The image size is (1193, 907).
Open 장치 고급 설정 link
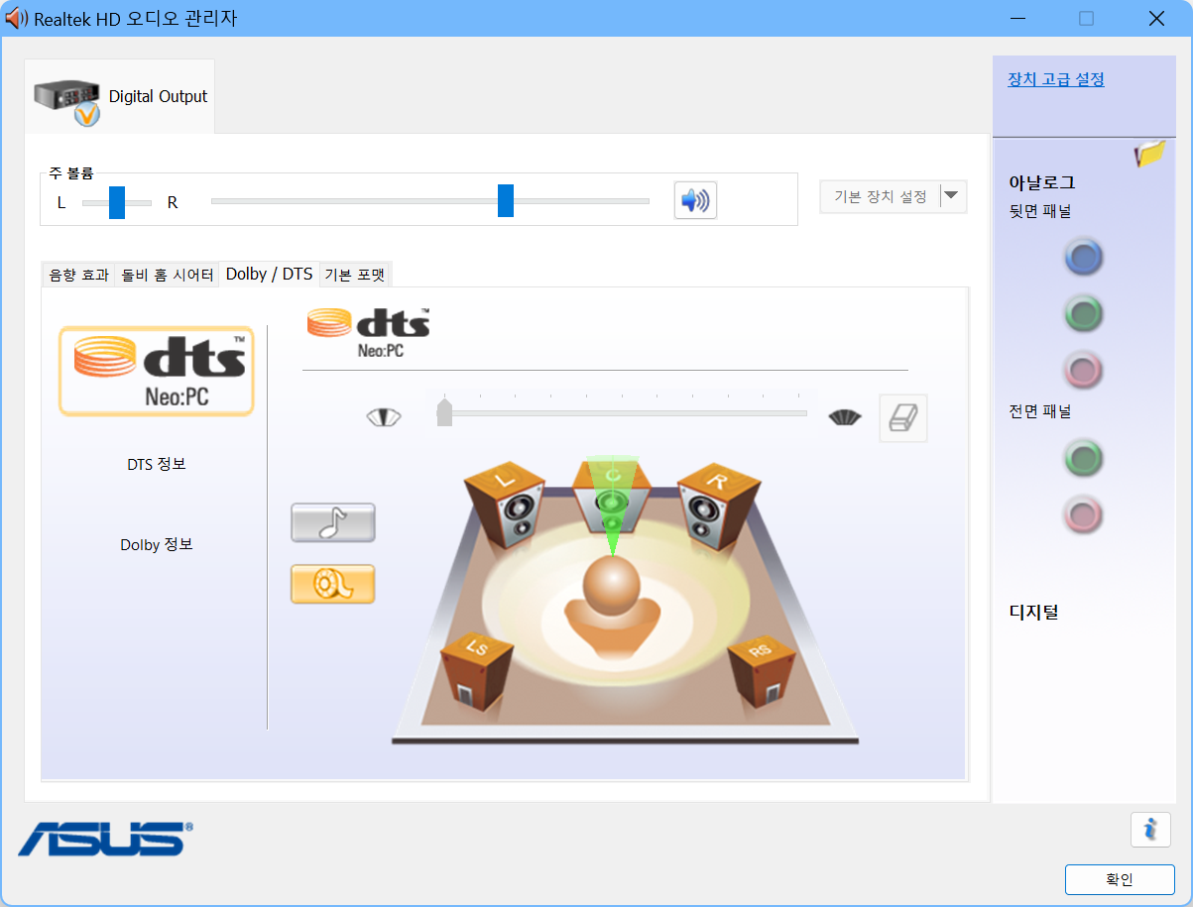(1056, 79)
